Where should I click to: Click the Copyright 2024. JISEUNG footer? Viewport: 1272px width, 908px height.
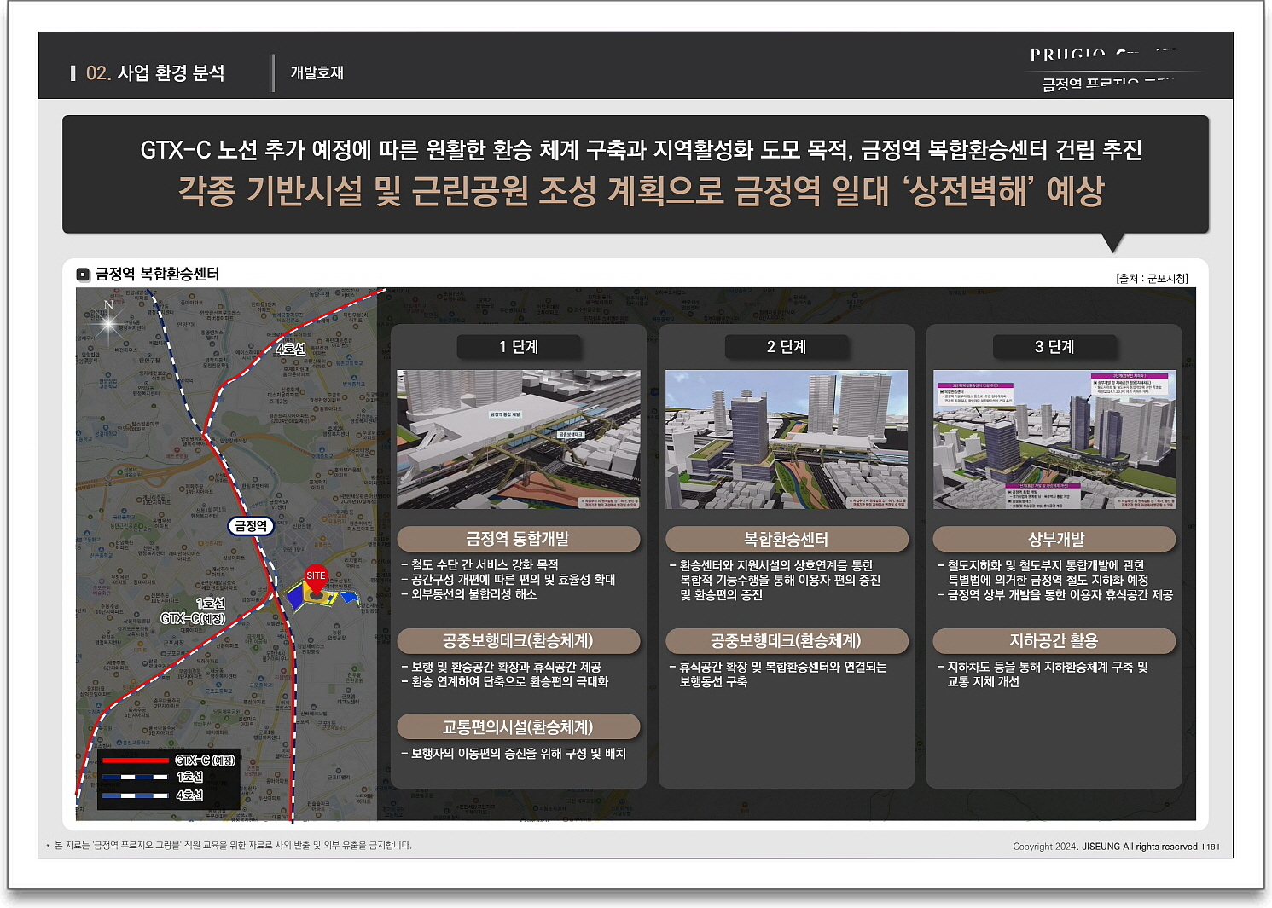[1105, 847]
